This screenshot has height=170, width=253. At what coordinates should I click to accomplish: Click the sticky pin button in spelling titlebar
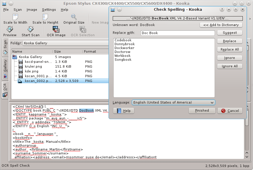pyautogui.click(x=119, y=10)
